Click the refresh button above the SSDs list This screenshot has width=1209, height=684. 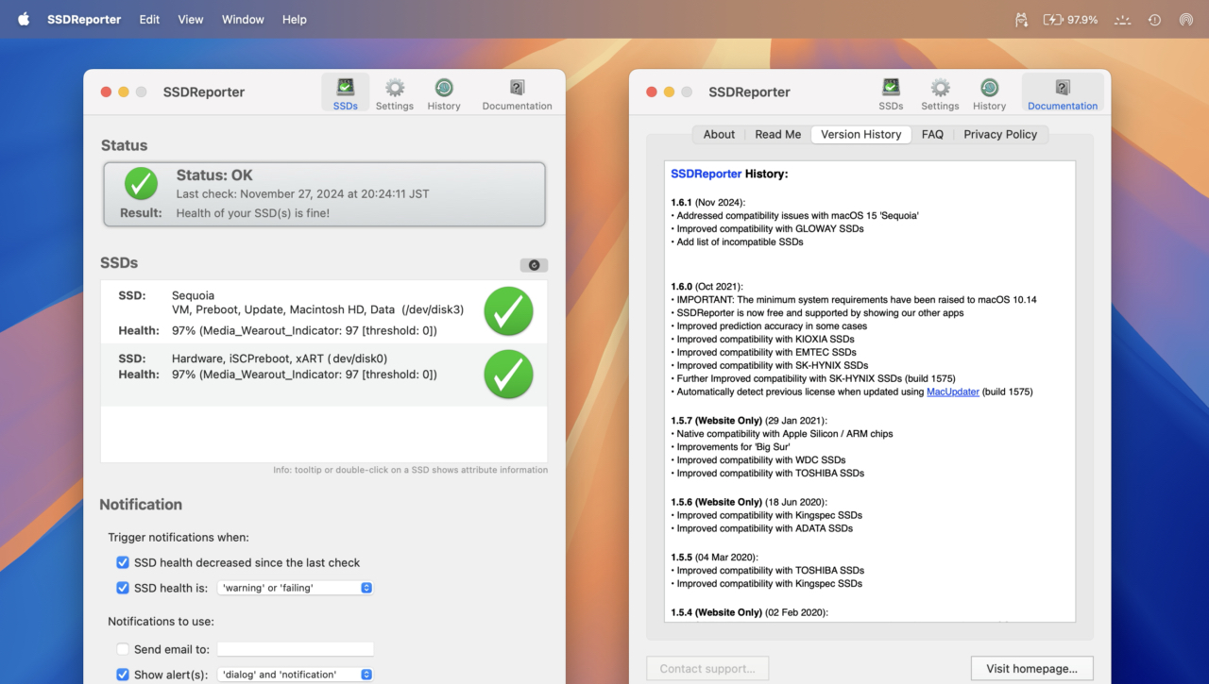[x=534, y=265]
